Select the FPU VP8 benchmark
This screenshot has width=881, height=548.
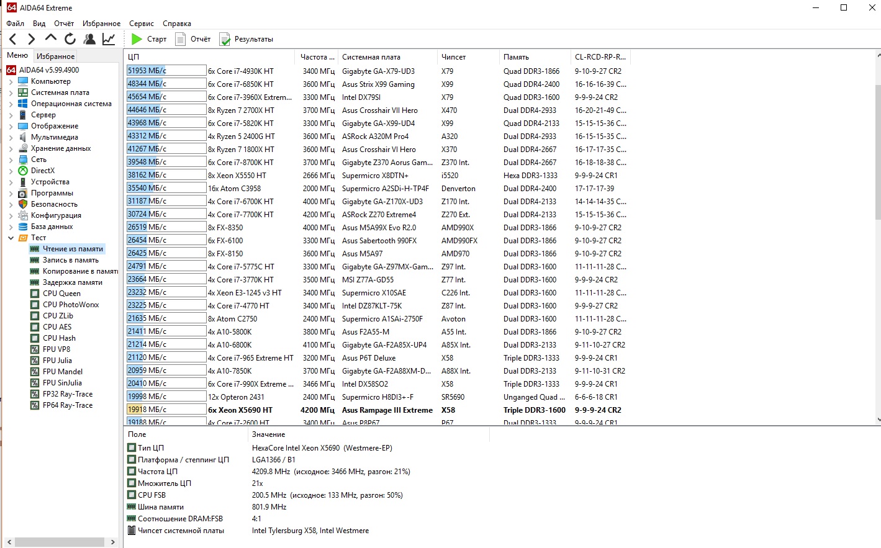click(56, 349)
